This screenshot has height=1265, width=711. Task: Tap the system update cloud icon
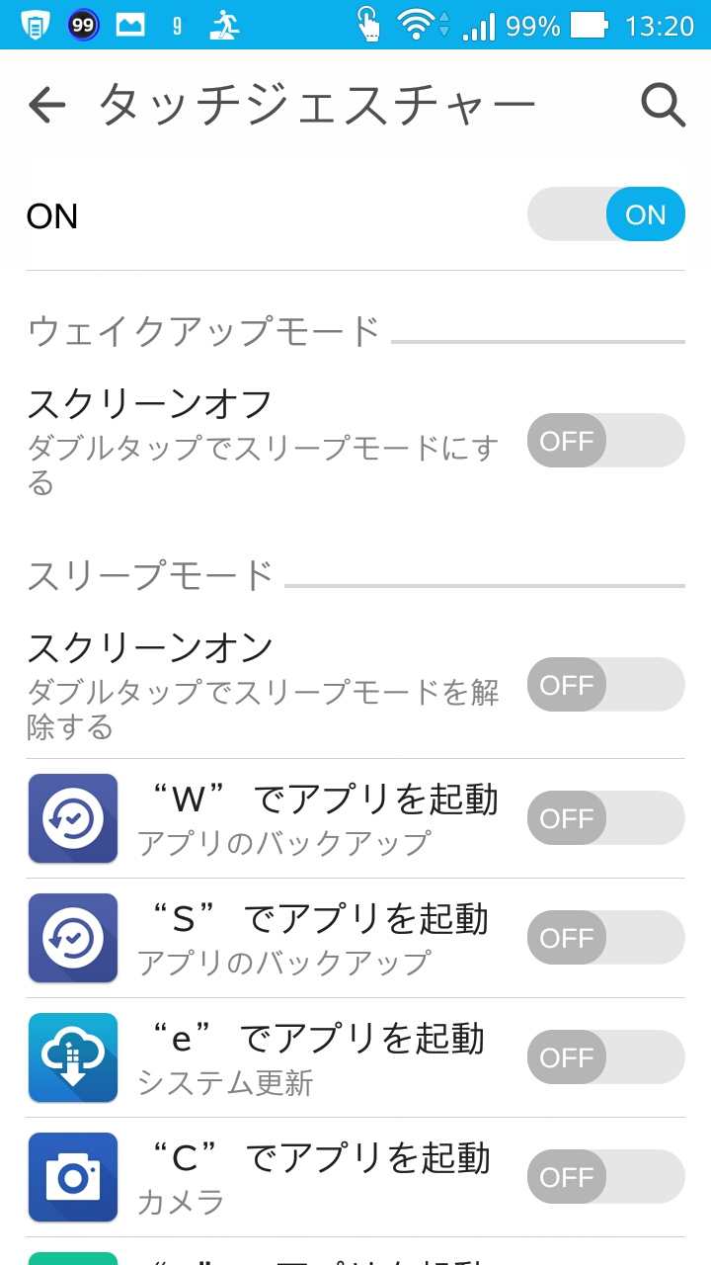(73, 1057)
